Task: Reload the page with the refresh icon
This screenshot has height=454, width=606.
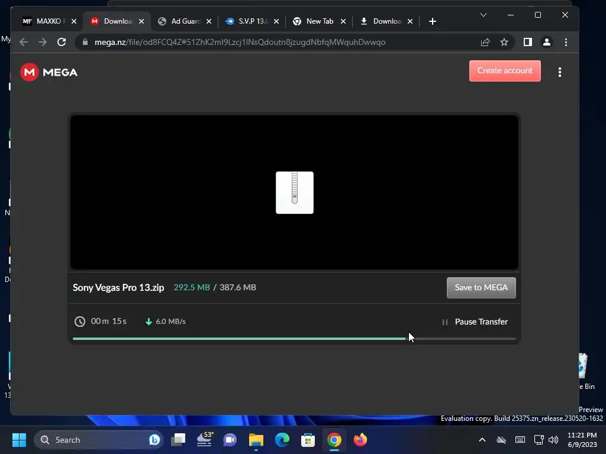Action: [x=62, y=42]
